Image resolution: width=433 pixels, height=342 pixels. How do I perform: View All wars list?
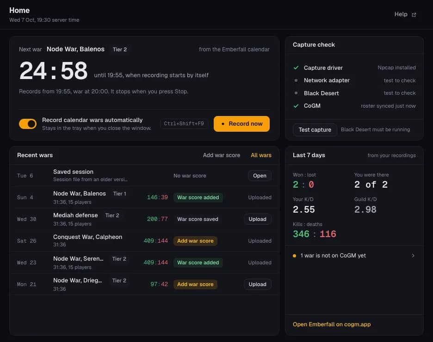[261, 155]
